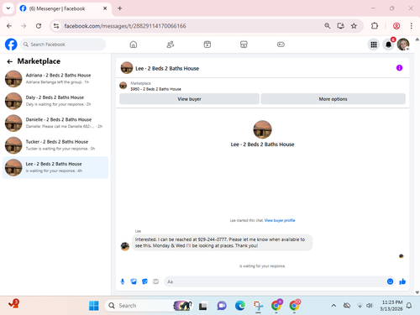Viewport: 420px width, 315px height.
Task: Open the Marketplace storefront icon in top navigation
Action: (244, 45)
